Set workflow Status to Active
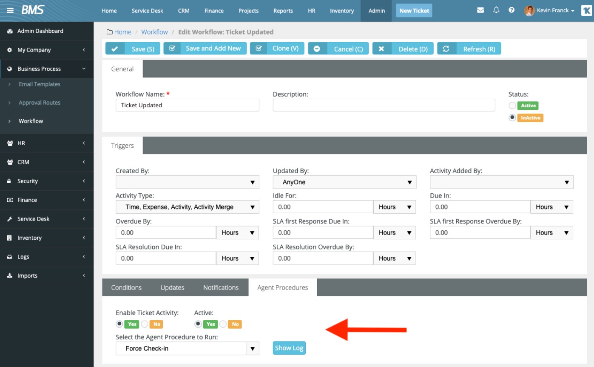Screen dimensions: 594x367 point(512,106)
